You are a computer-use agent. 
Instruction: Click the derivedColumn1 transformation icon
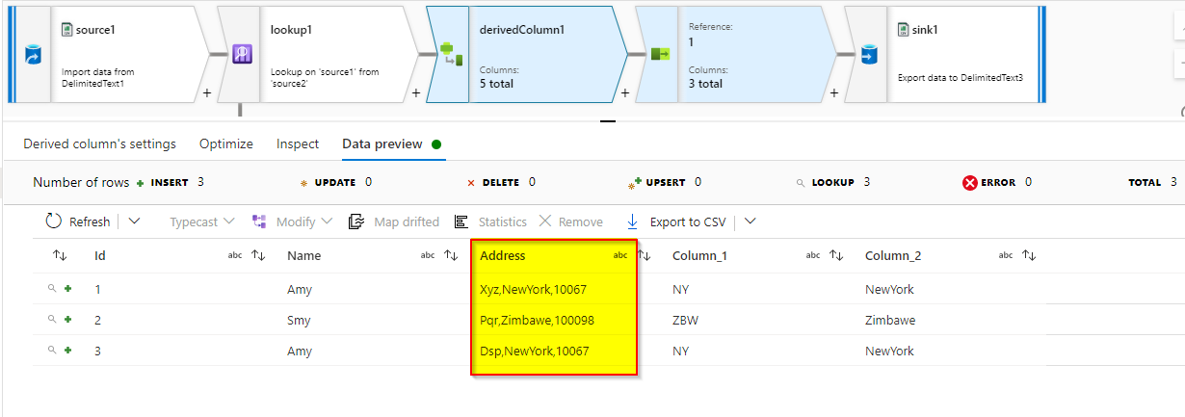[x=450, y=55]
